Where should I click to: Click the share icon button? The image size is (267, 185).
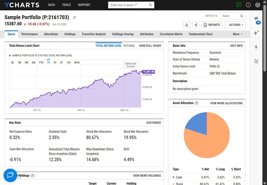click(196, 25)
